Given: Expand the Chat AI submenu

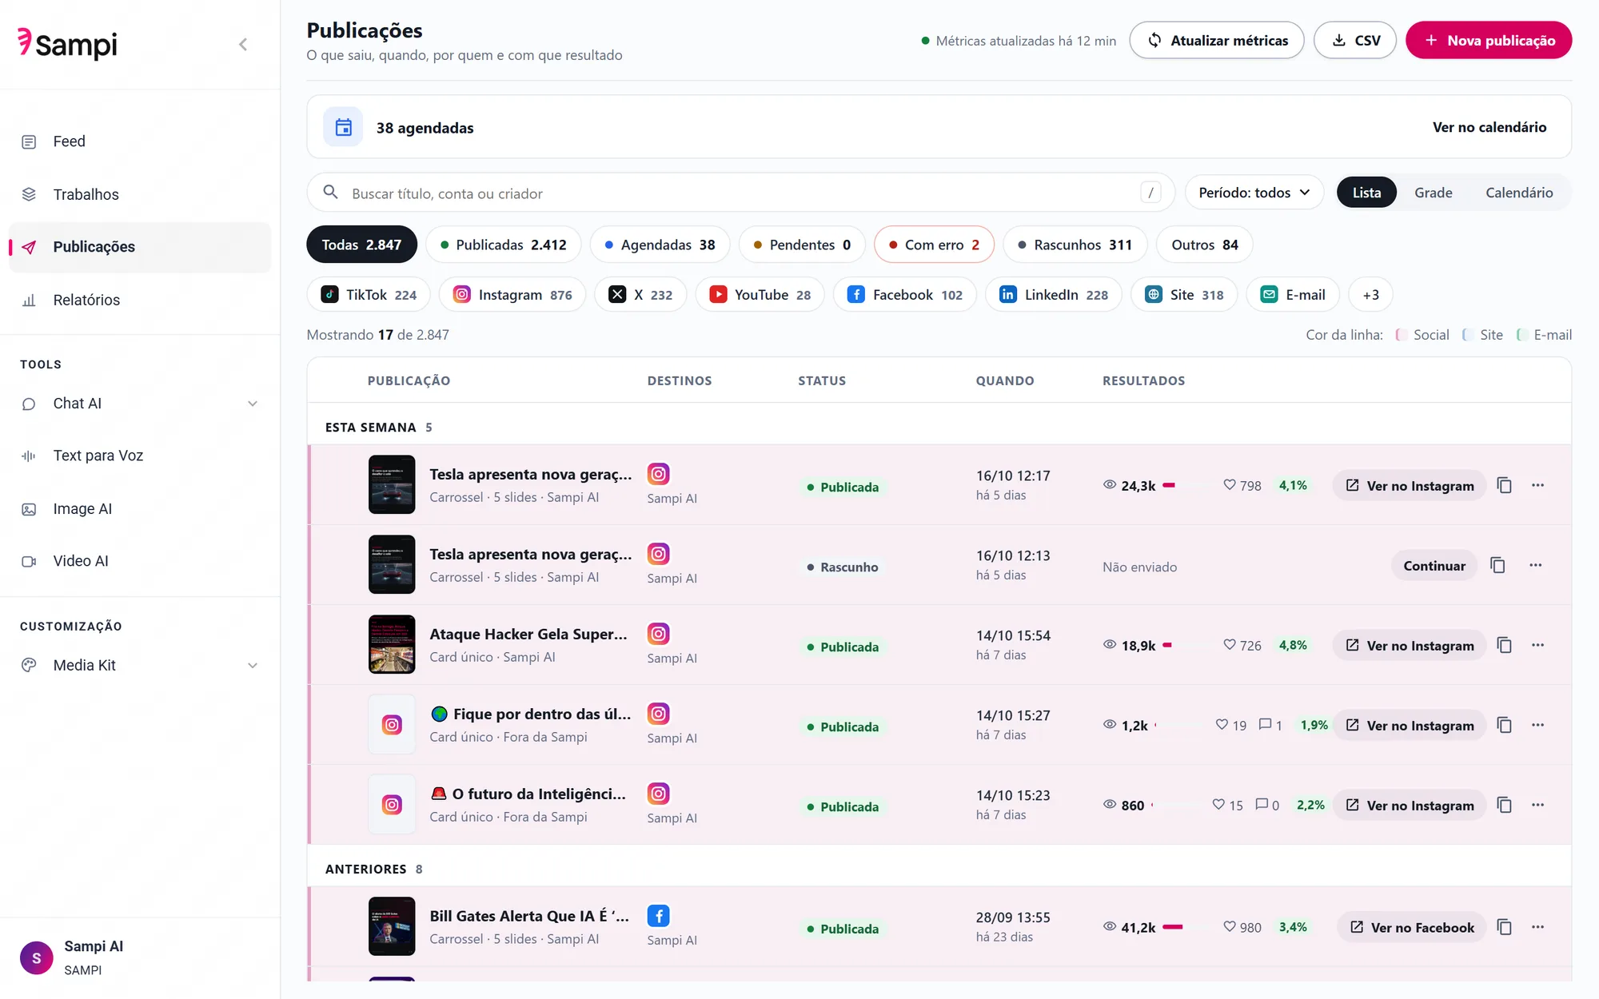Looking at the screenshot, I should [x=253, y=404].
